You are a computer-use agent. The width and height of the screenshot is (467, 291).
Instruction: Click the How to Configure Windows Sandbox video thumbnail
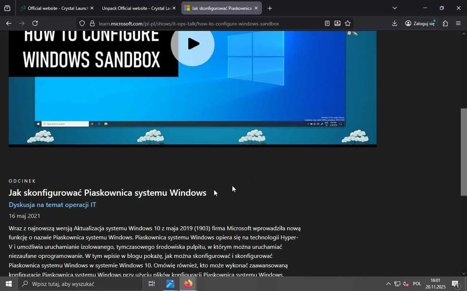coord(193,89)
